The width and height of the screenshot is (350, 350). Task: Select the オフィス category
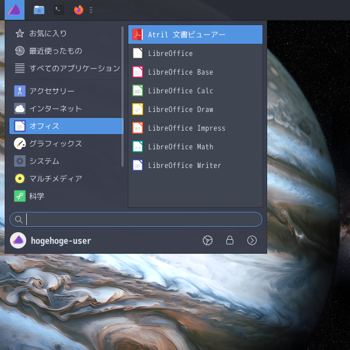pyautogui.click(x=66, y=126)
